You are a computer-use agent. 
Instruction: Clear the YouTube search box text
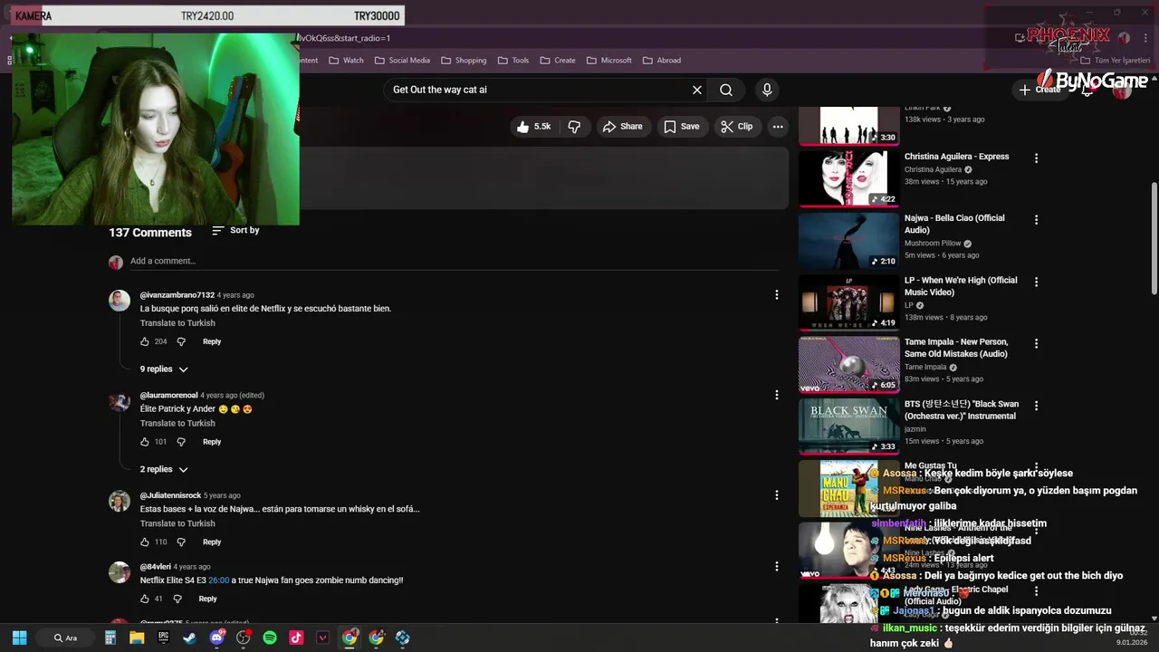(x=697, y=90)
